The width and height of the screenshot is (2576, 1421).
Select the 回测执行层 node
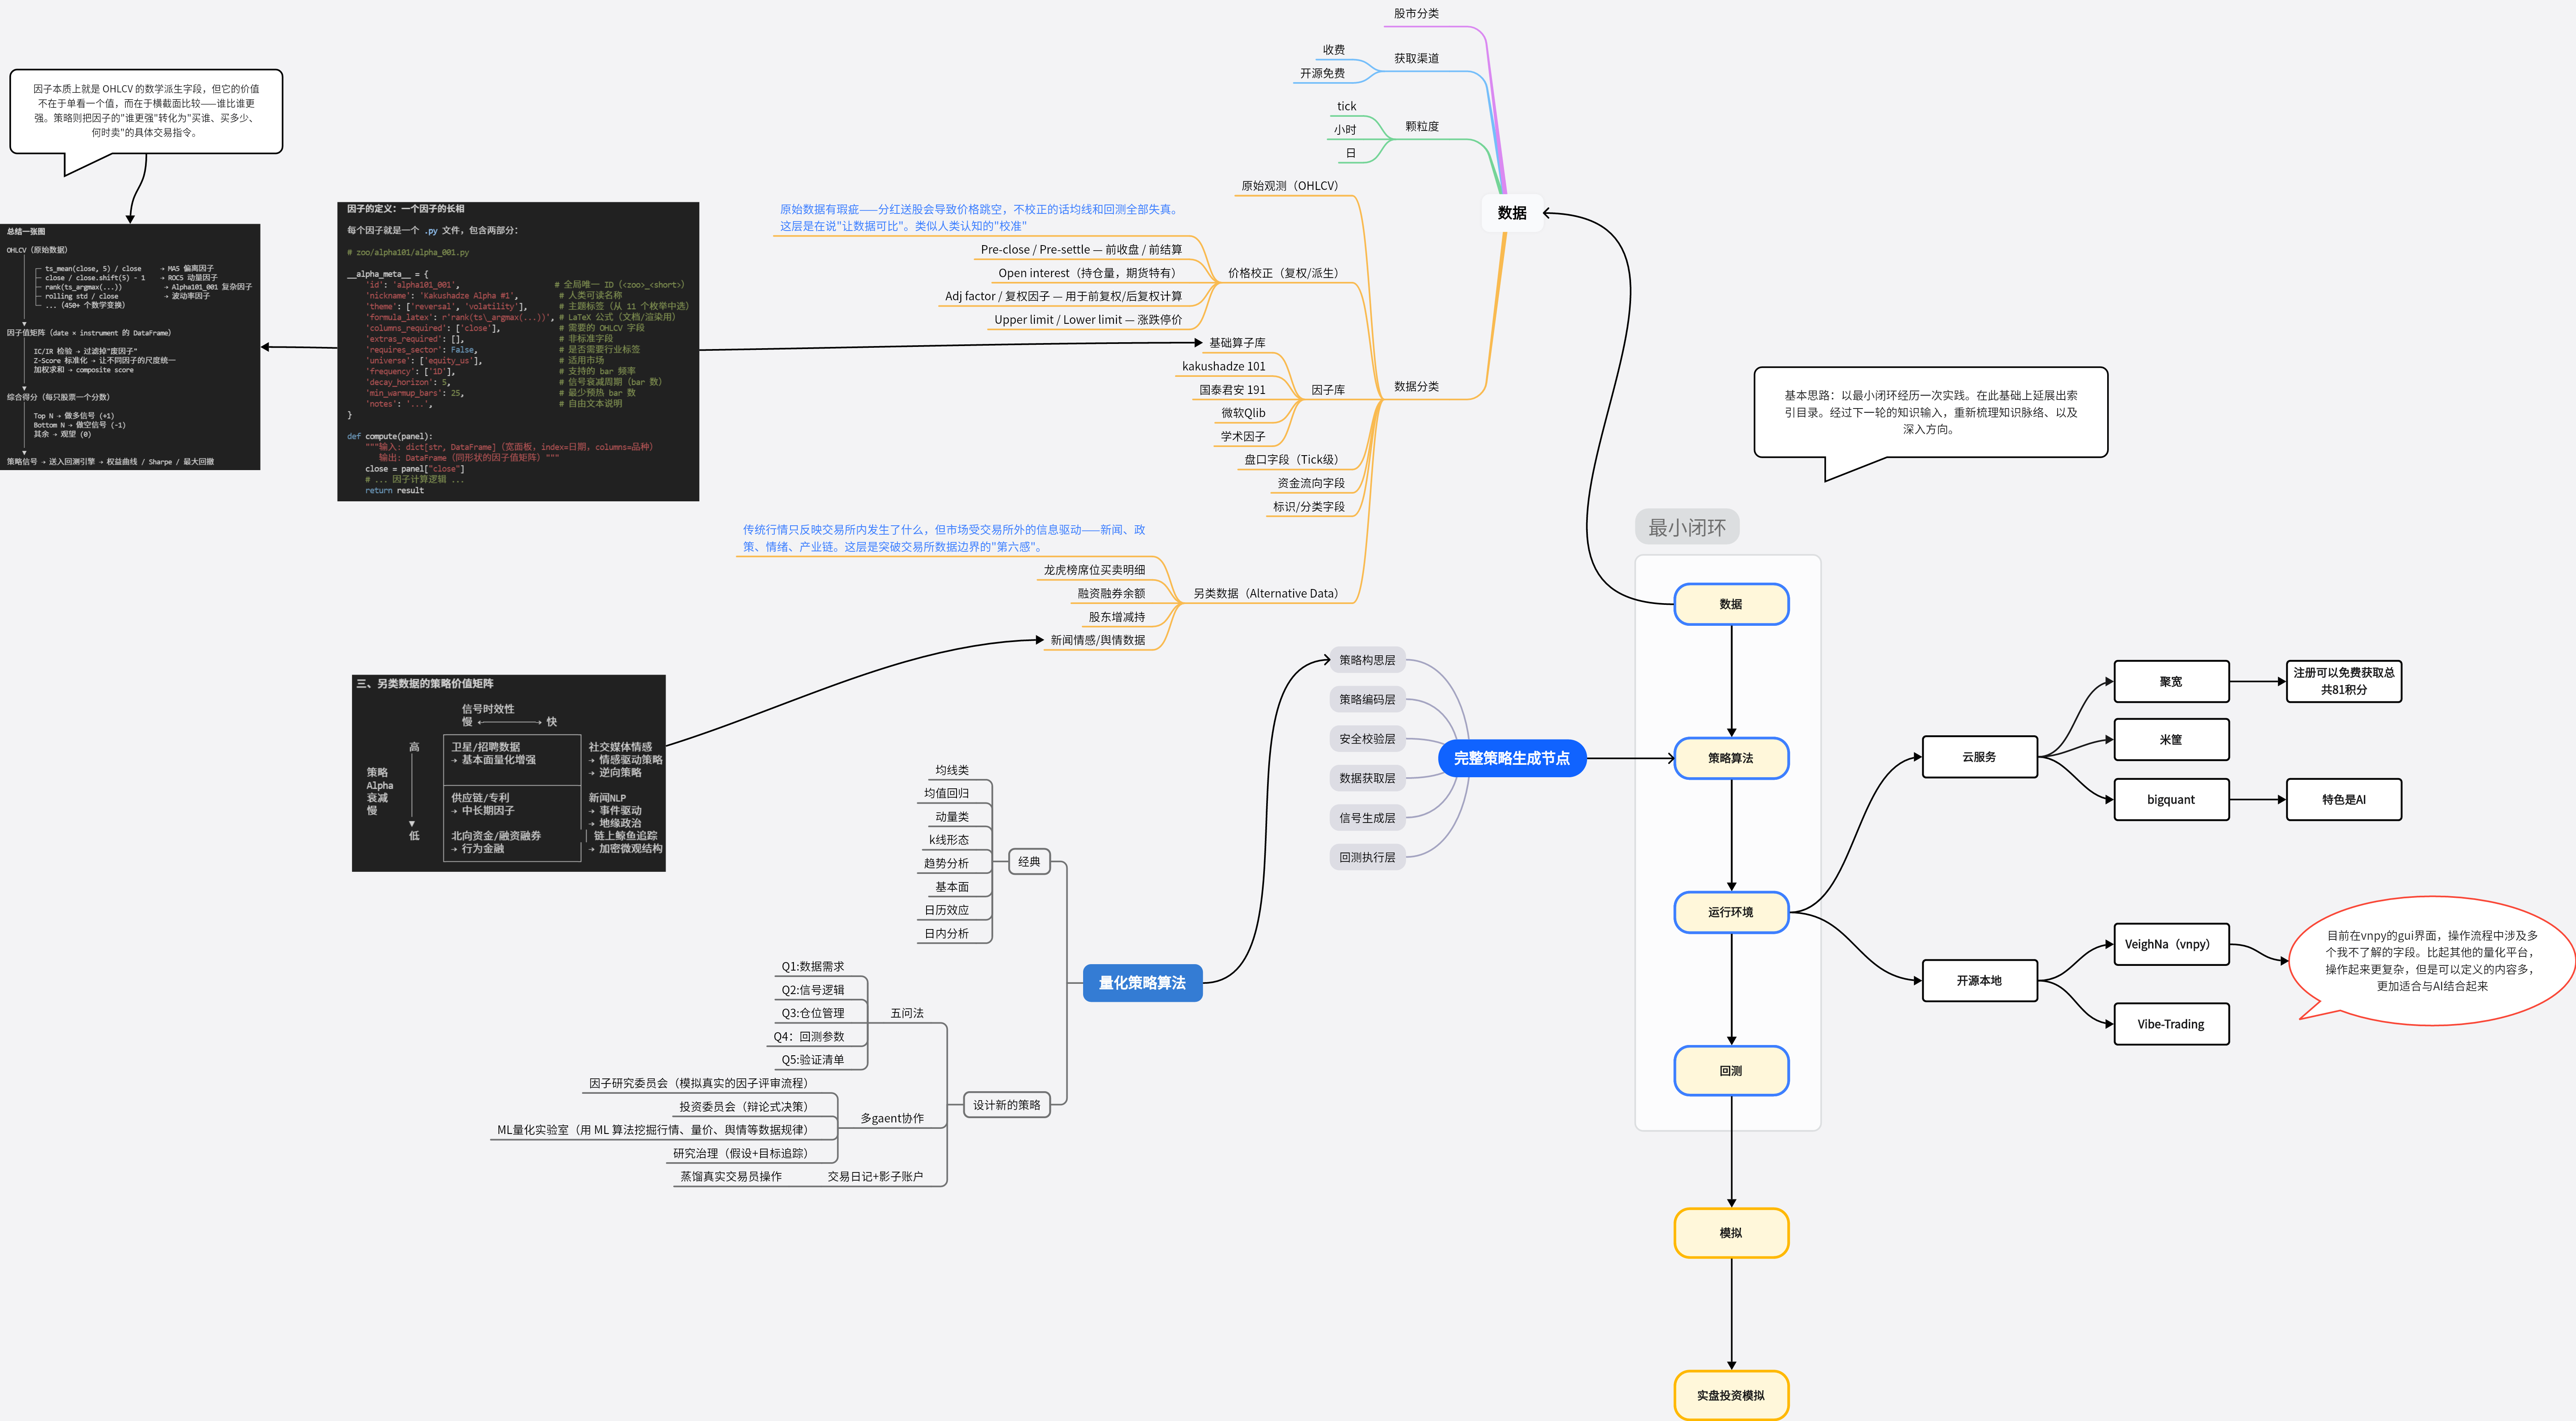1367,857
